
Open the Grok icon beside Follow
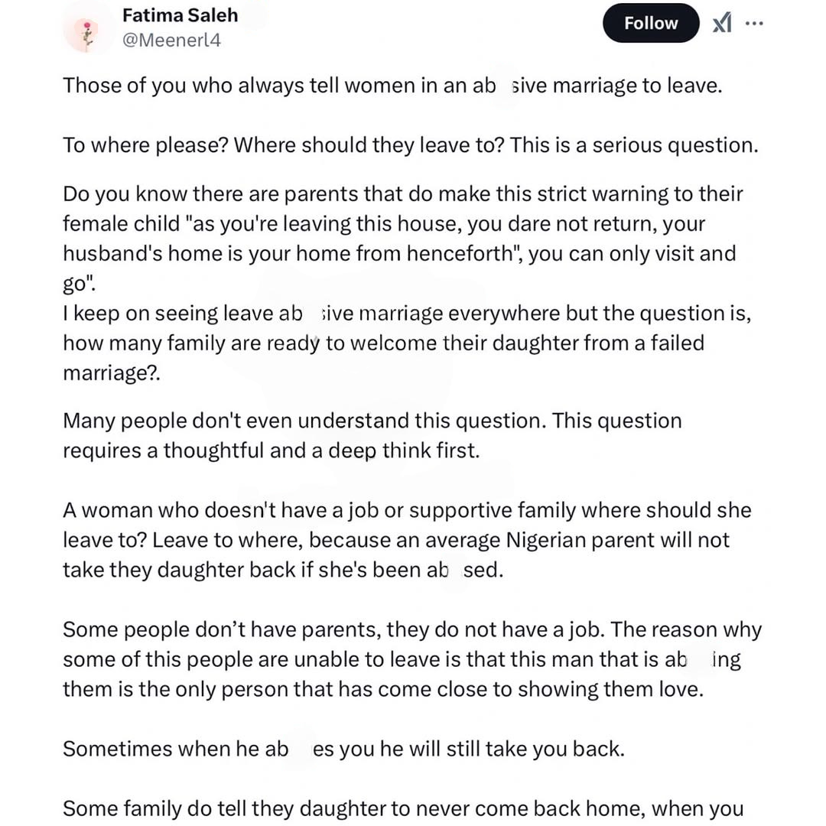pos(721,24)
